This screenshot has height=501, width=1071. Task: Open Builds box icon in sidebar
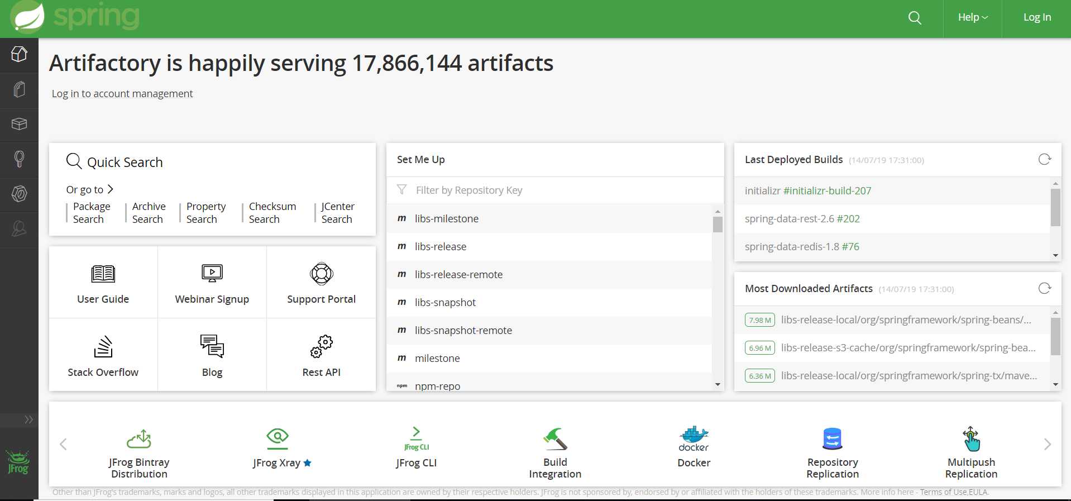coord(19,124)
